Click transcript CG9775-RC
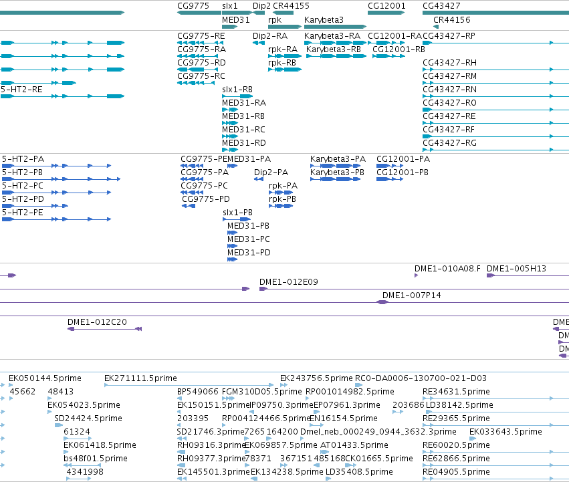569x482 pixels. 201,76
